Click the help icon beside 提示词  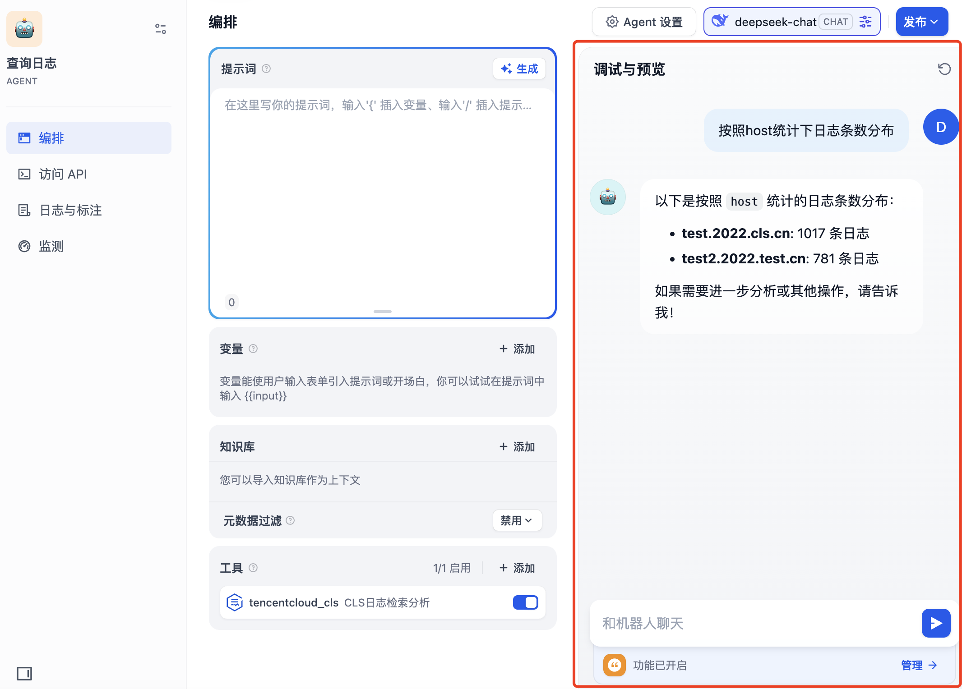pos(266,69)
